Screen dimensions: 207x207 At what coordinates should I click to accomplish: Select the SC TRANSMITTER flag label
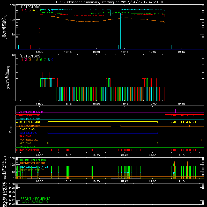[30, 126]
